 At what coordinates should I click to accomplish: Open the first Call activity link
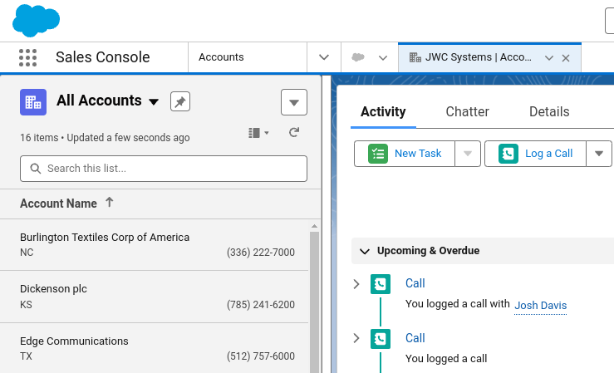tap(415, 283)
